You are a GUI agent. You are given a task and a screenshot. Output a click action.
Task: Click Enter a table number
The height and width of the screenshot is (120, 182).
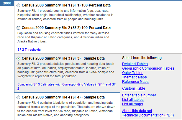[139, 95]
